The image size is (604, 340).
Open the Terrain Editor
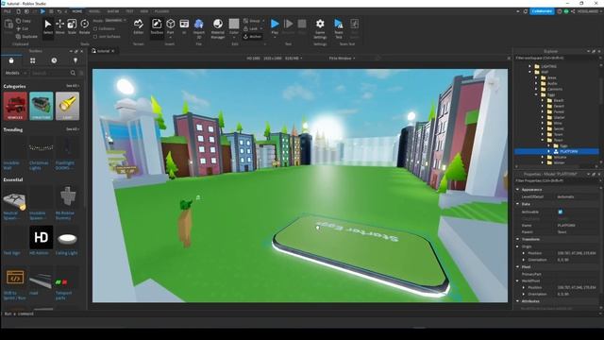click(x=139, y=26)
